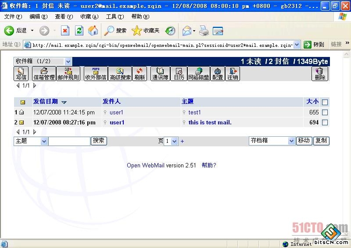Tick checkbox for 'this is test mail.'
The width and height of the screenshot is (351, 248).
[325, 122]
